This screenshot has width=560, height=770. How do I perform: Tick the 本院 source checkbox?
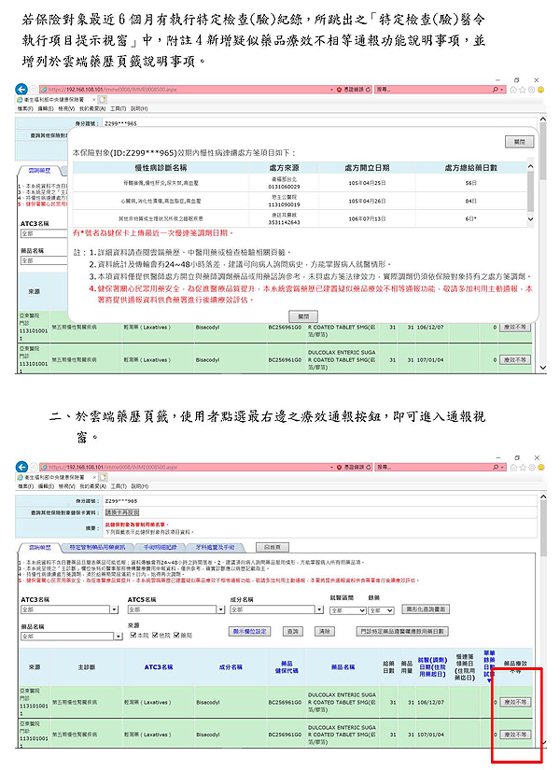coord(133,635)
